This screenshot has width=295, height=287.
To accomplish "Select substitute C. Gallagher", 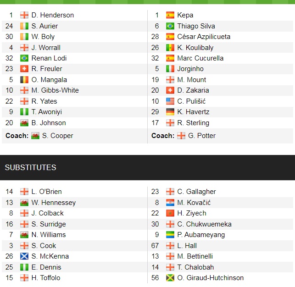I will (x=196, y=192).
